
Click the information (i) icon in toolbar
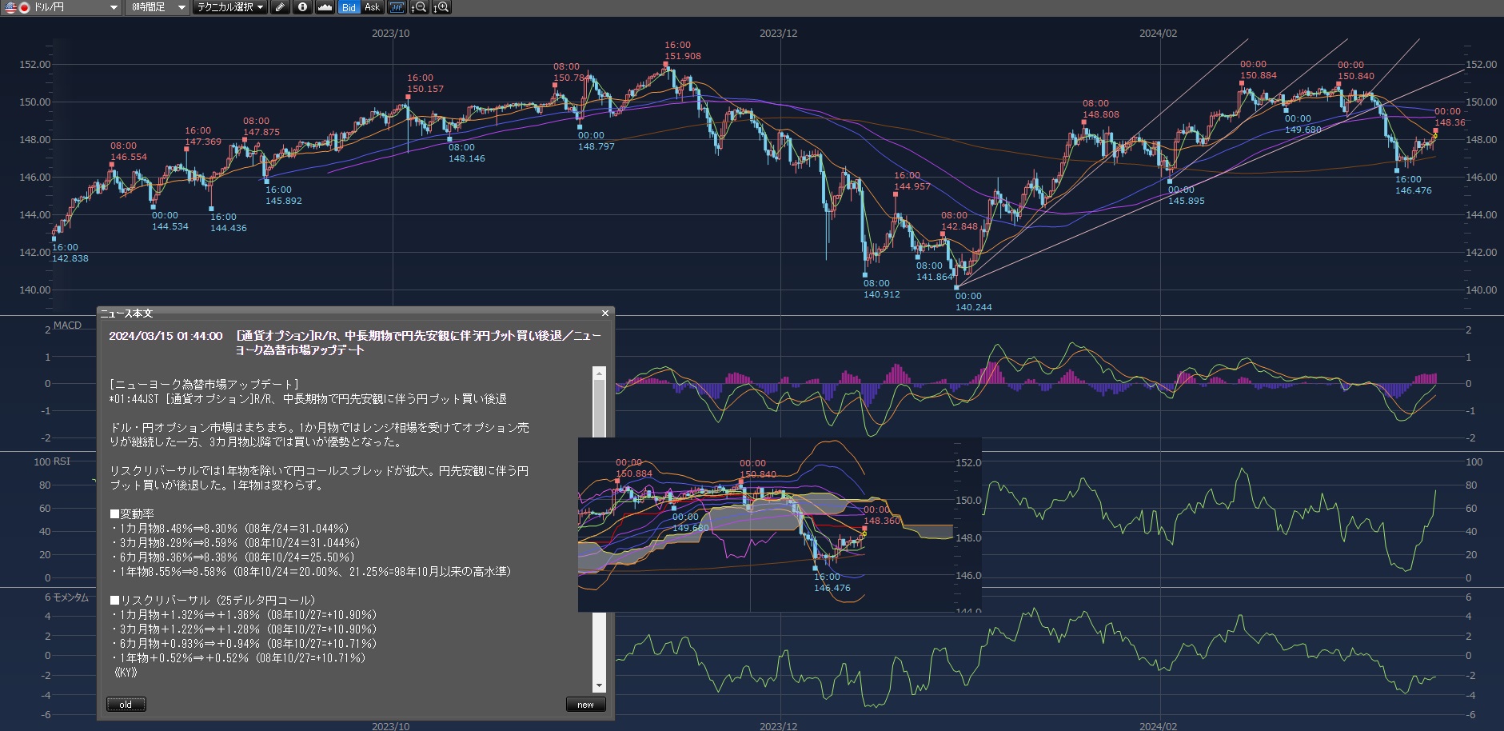coord(302,7)
